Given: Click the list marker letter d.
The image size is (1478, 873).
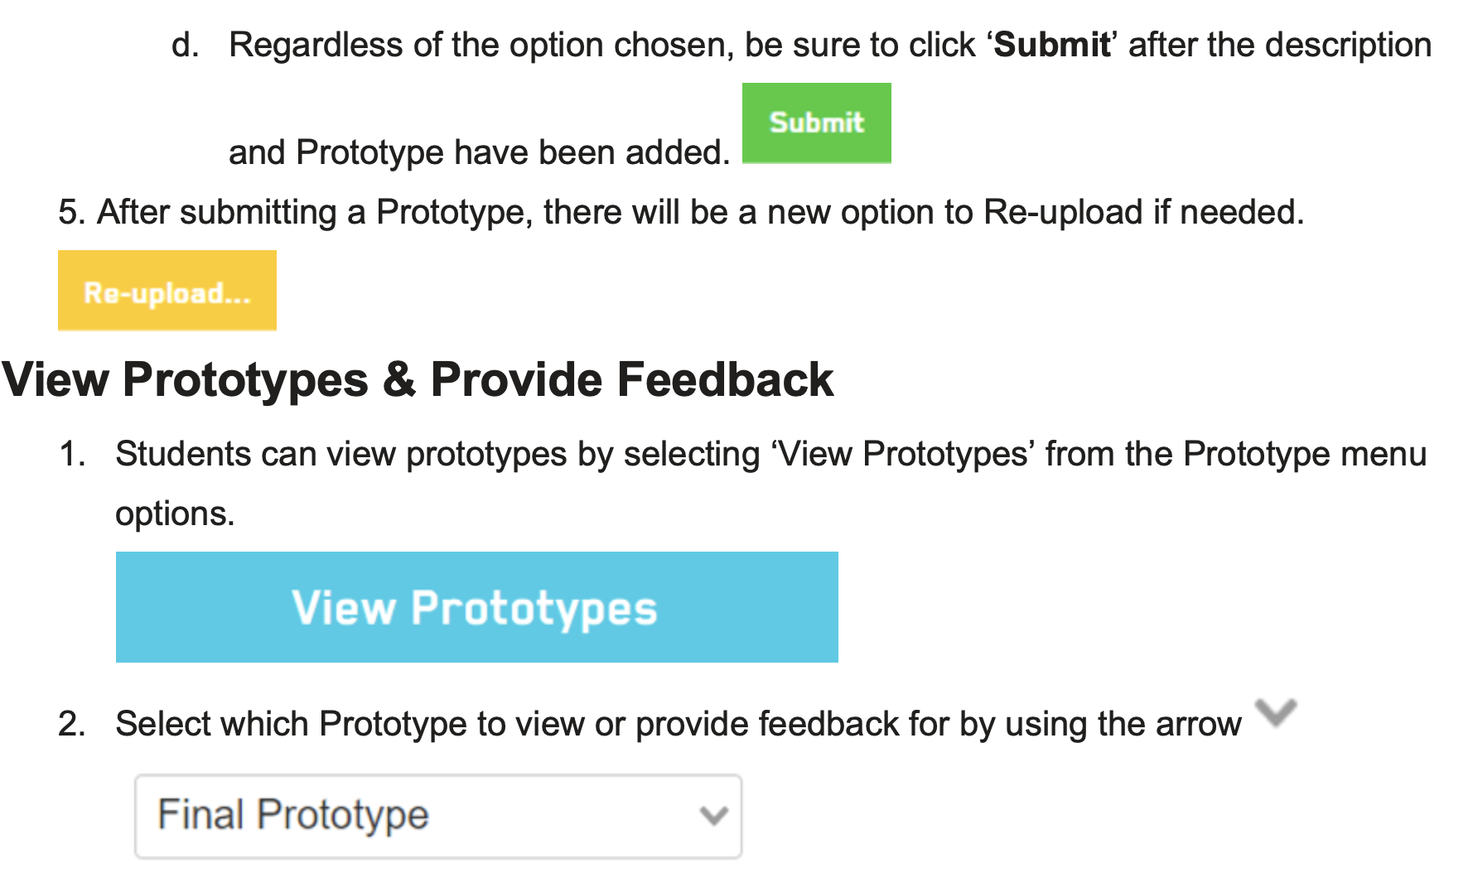Looking at the screenshot, I should 184,45.
